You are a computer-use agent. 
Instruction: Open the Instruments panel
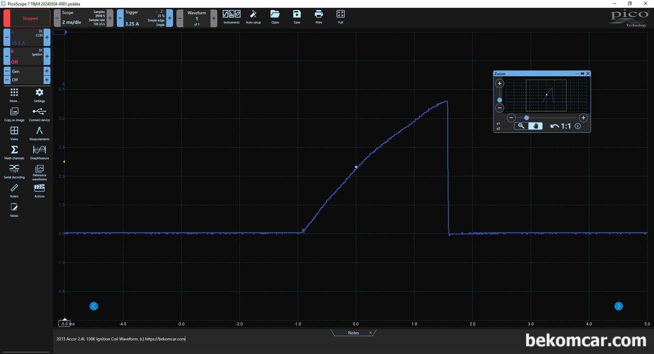pyautogui.click(x=231, y=17)
